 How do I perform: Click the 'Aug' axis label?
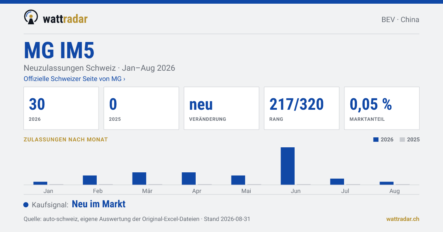click(x=395, y=191)
